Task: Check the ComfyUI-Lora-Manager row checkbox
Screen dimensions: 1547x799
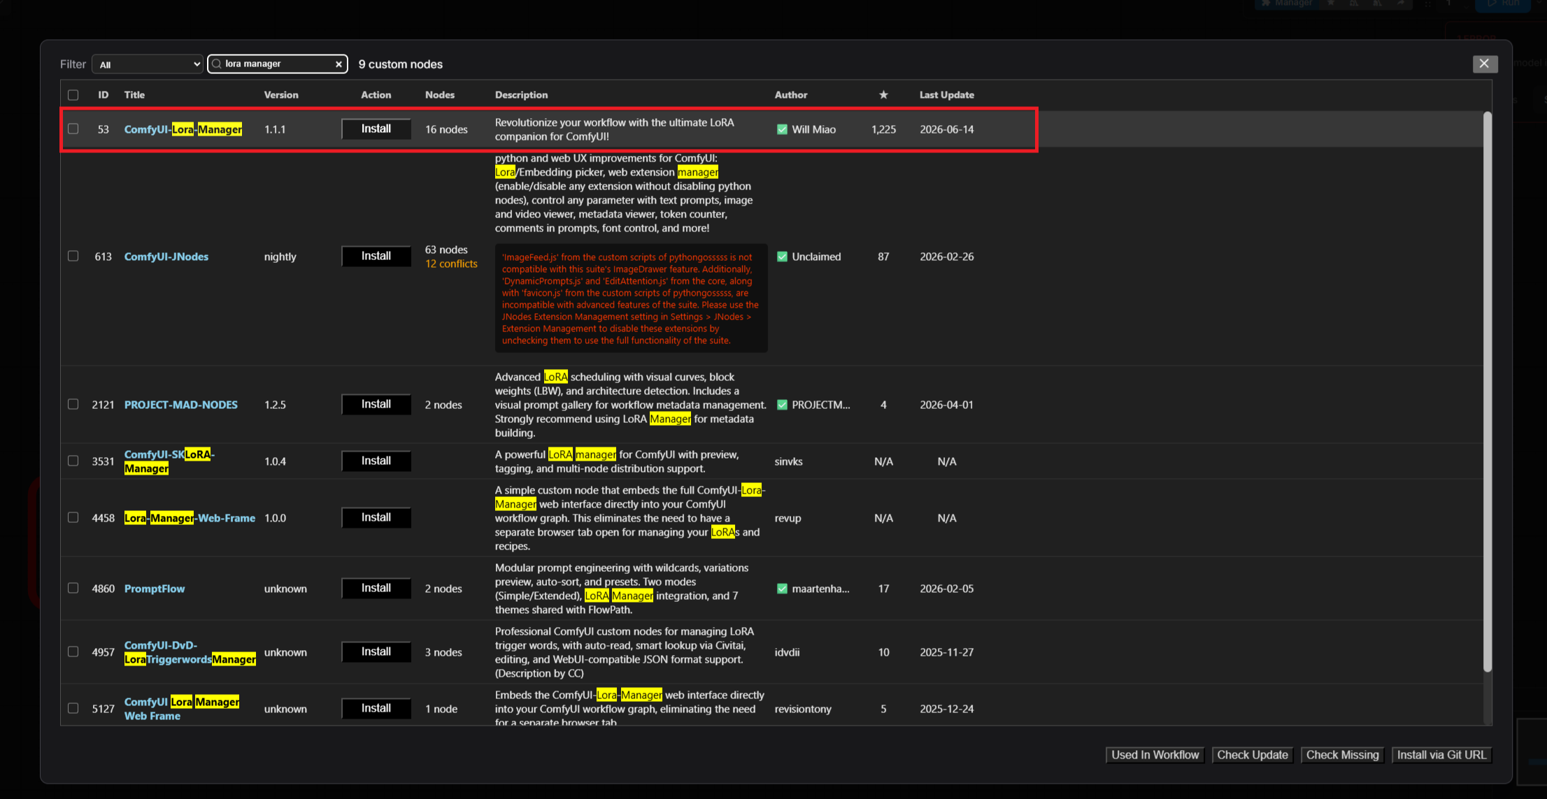Action: tap(73, 129)
